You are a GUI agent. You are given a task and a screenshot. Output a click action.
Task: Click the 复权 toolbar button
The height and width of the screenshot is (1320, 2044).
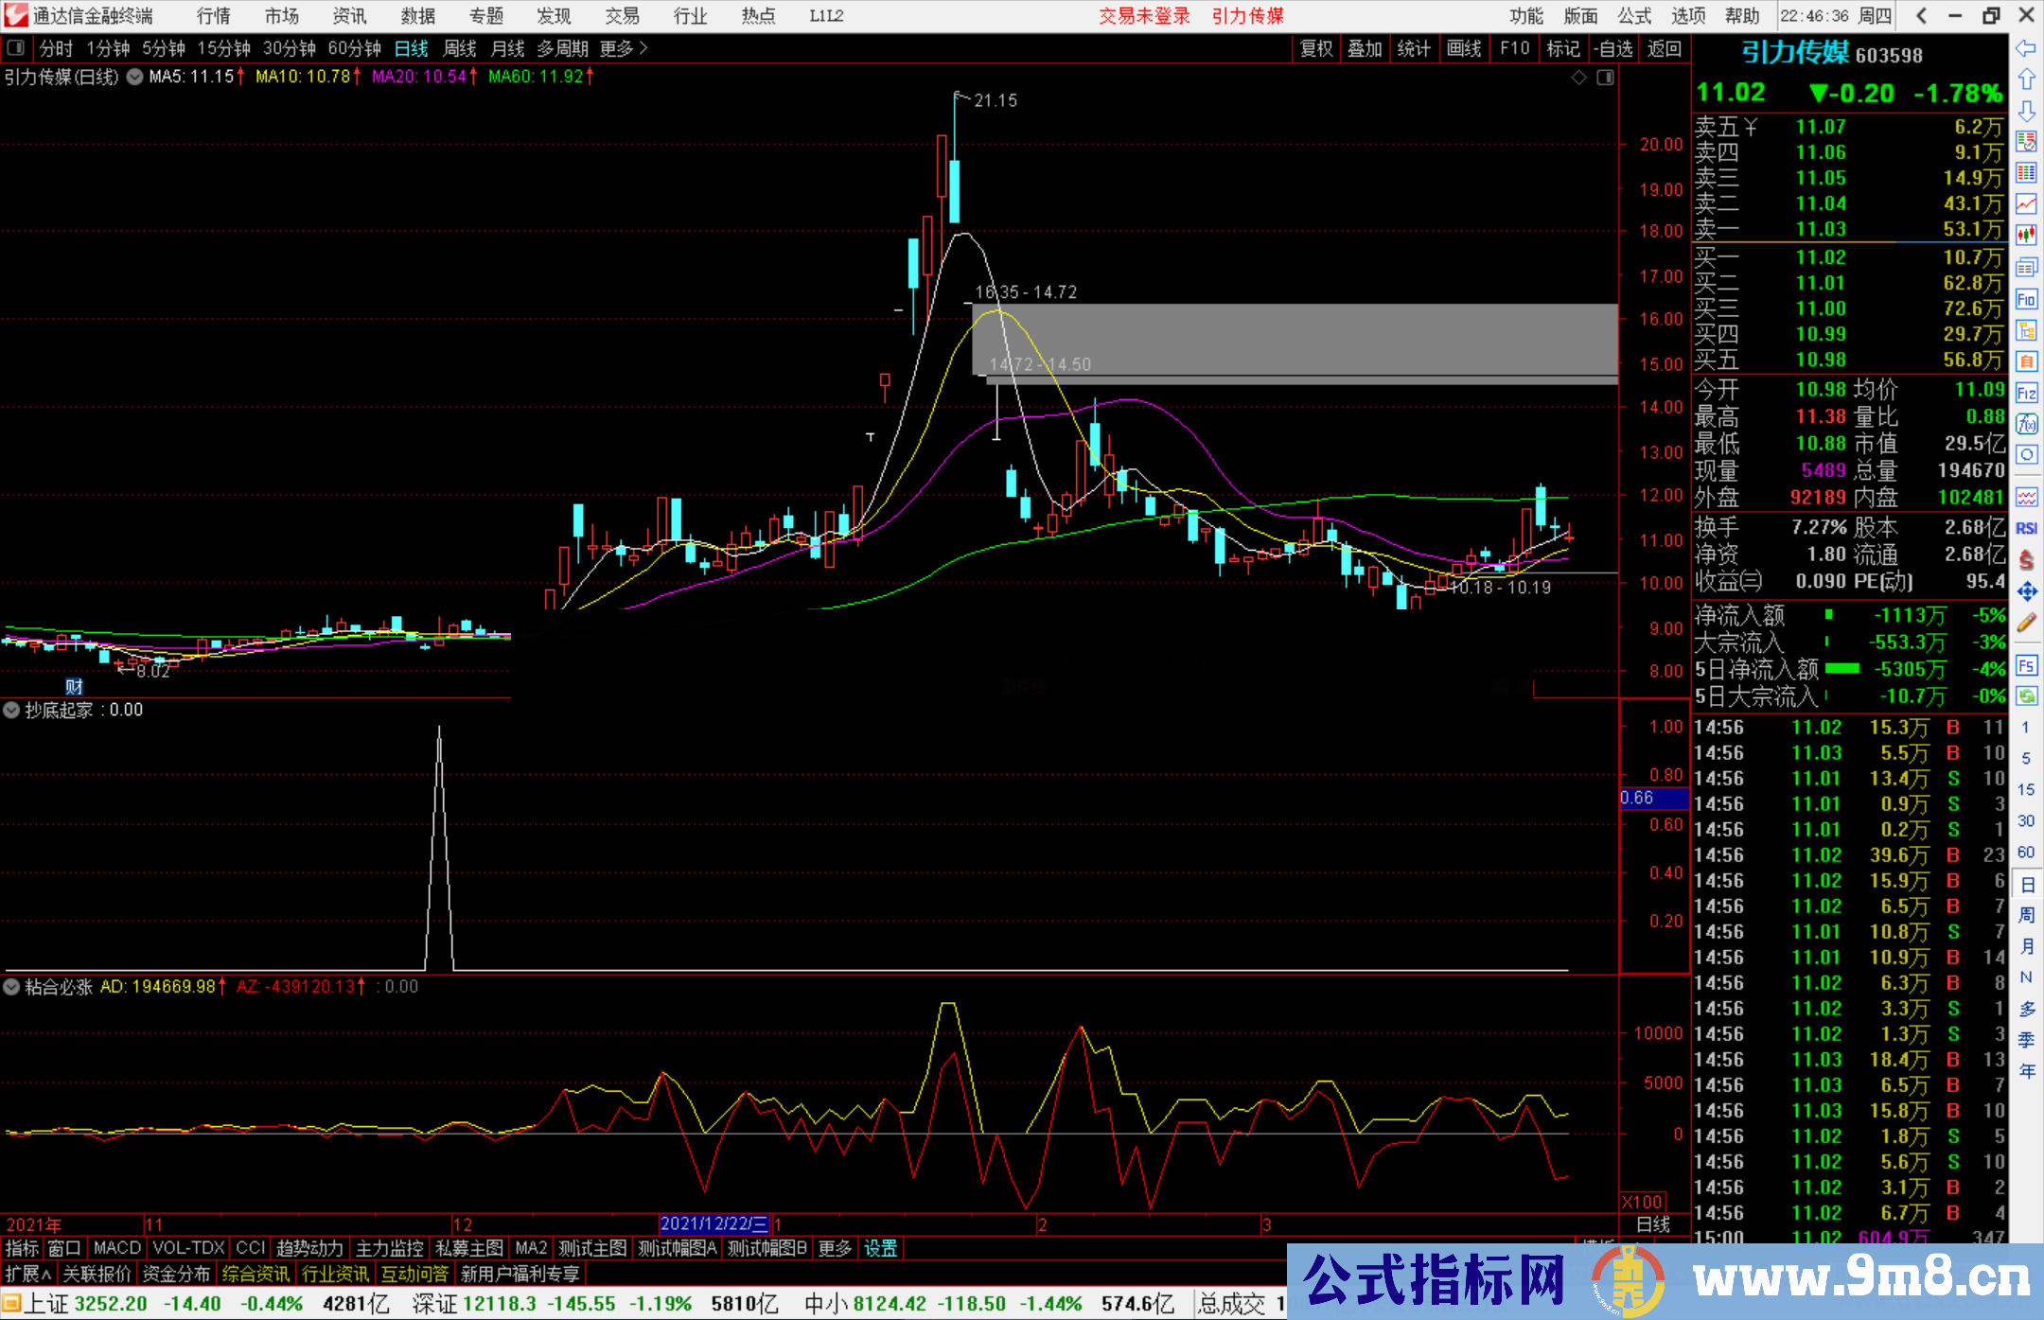(1316, 48)
